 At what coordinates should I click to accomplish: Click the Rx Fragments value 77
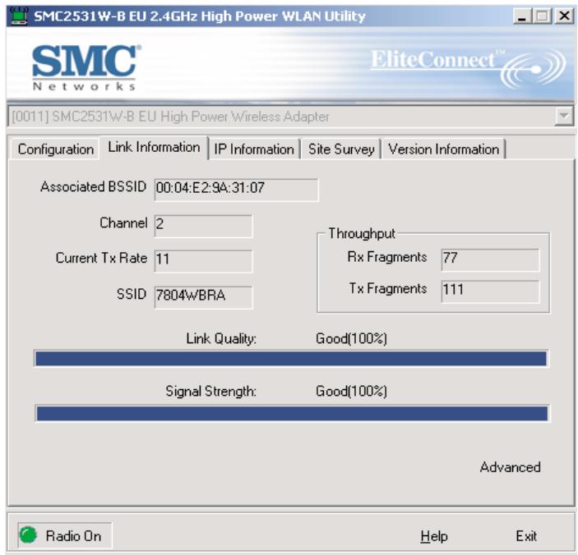point(490,259)
